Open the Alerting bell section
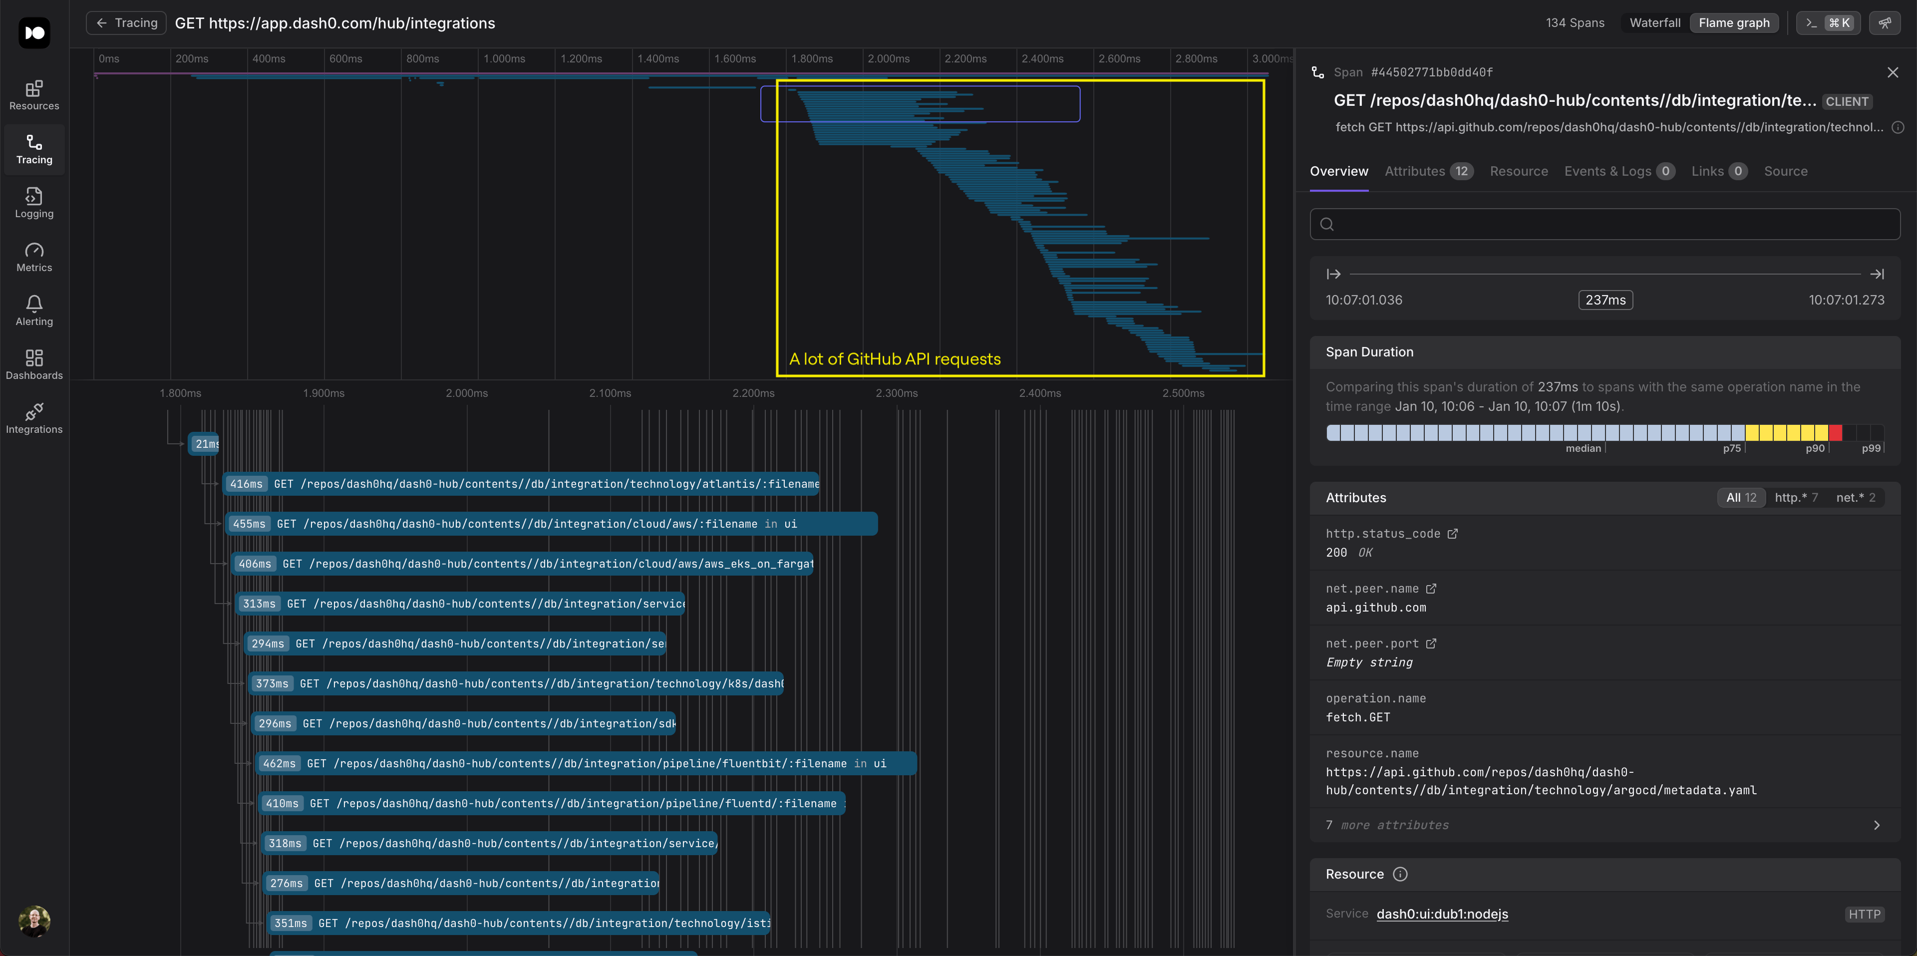 [x=34, y=311]
